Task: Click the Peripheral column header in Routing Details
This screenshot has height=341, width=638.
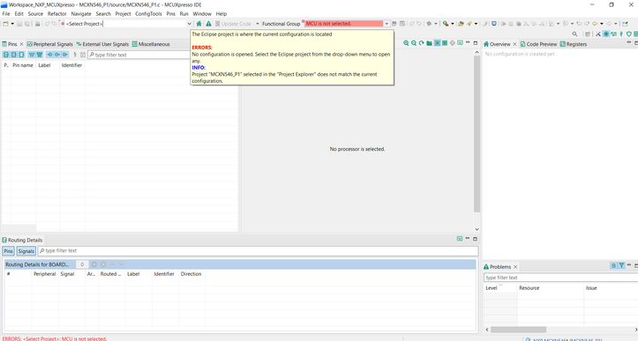Action: [44, 274]
